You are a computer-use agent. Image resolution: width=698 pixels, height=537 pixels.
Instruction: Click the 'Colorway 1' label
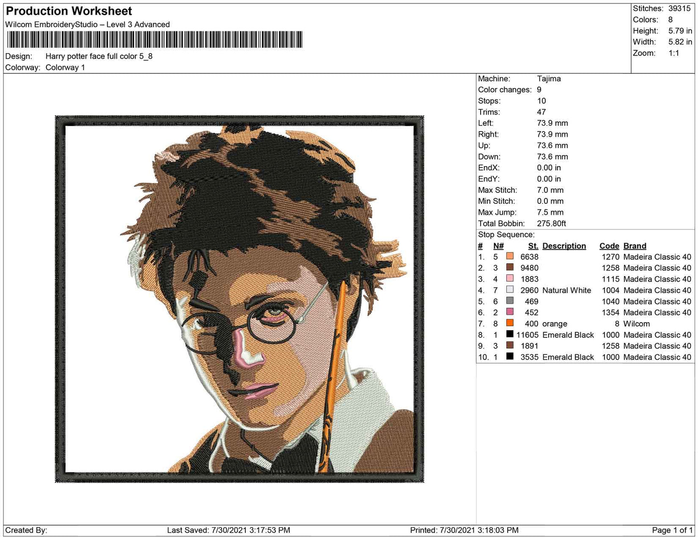(65, 68)
